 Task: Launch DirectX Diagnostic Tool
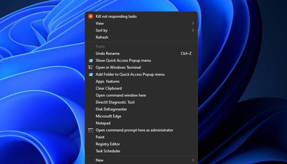(141, 102)
